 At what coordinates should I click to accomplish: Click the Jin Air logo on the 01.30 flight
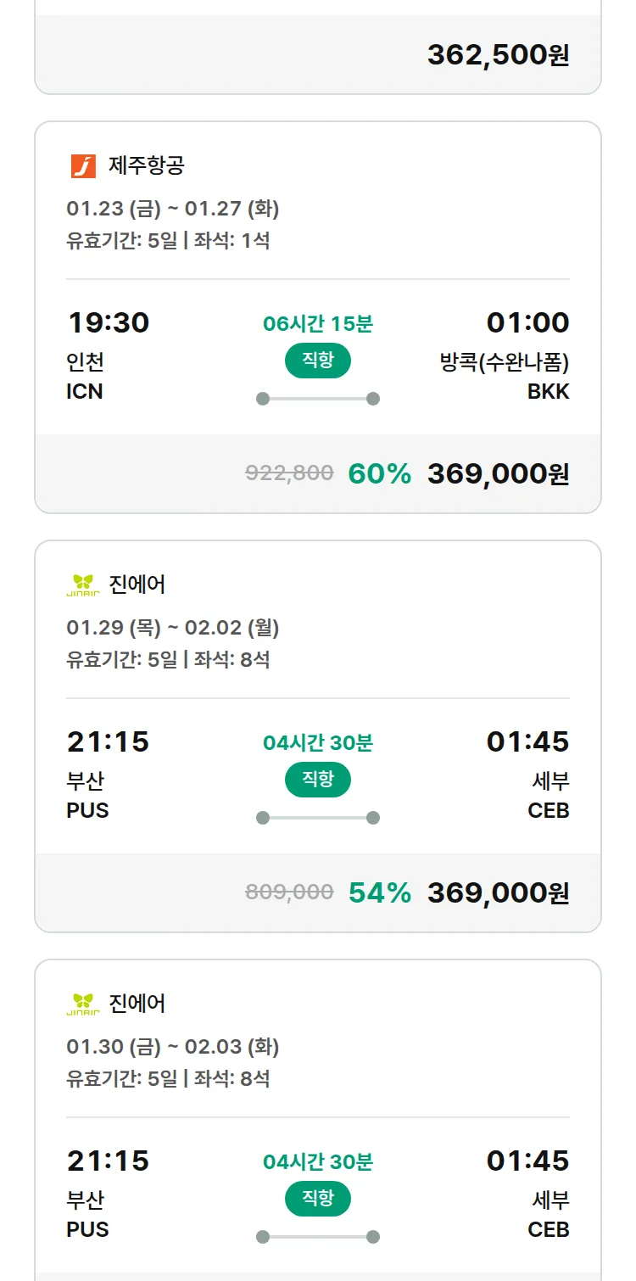pyautogui.click(x=83, y=1004)
